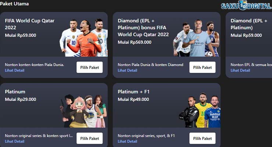The image size is (272, 147).
Task: Click the World Cup footballers image
Action: [x=83, y=37]
